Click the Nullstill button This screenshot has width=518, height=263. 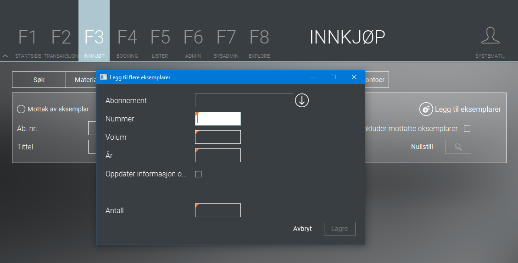tap(422, 147)
